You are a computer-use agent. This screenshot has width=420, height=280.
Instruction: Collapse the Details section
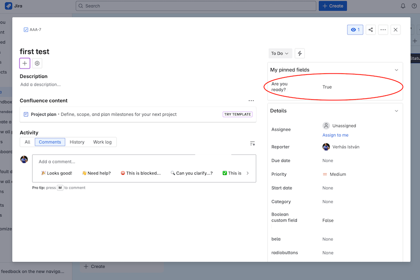(x=396, y=111)
